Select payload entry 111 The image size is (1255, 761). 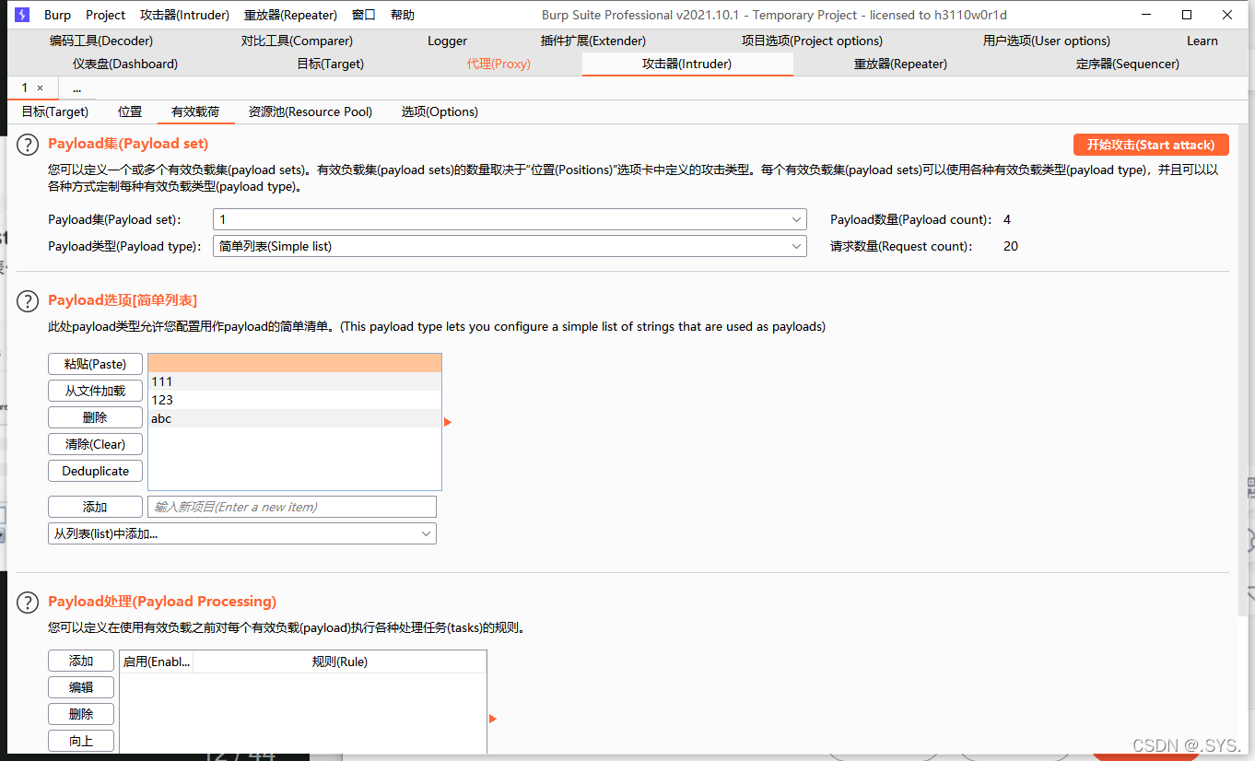click(295, 381)
